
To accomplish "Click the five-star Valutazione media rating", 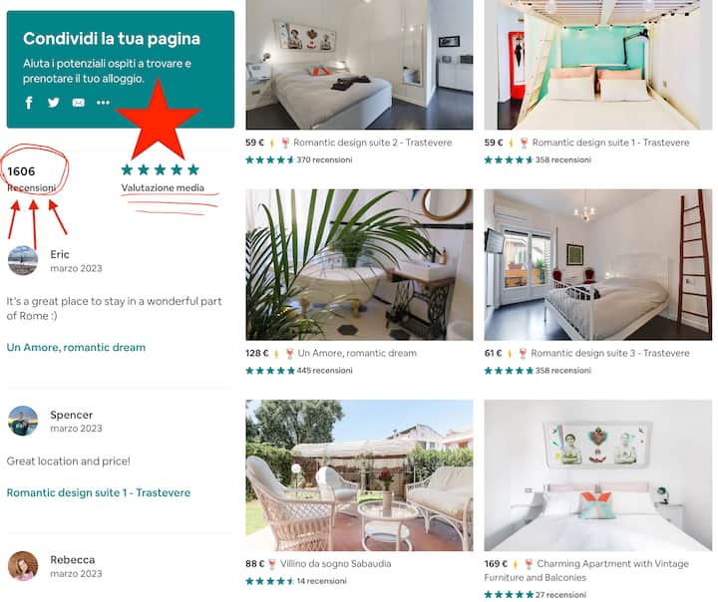I will [x=161, y=169].
